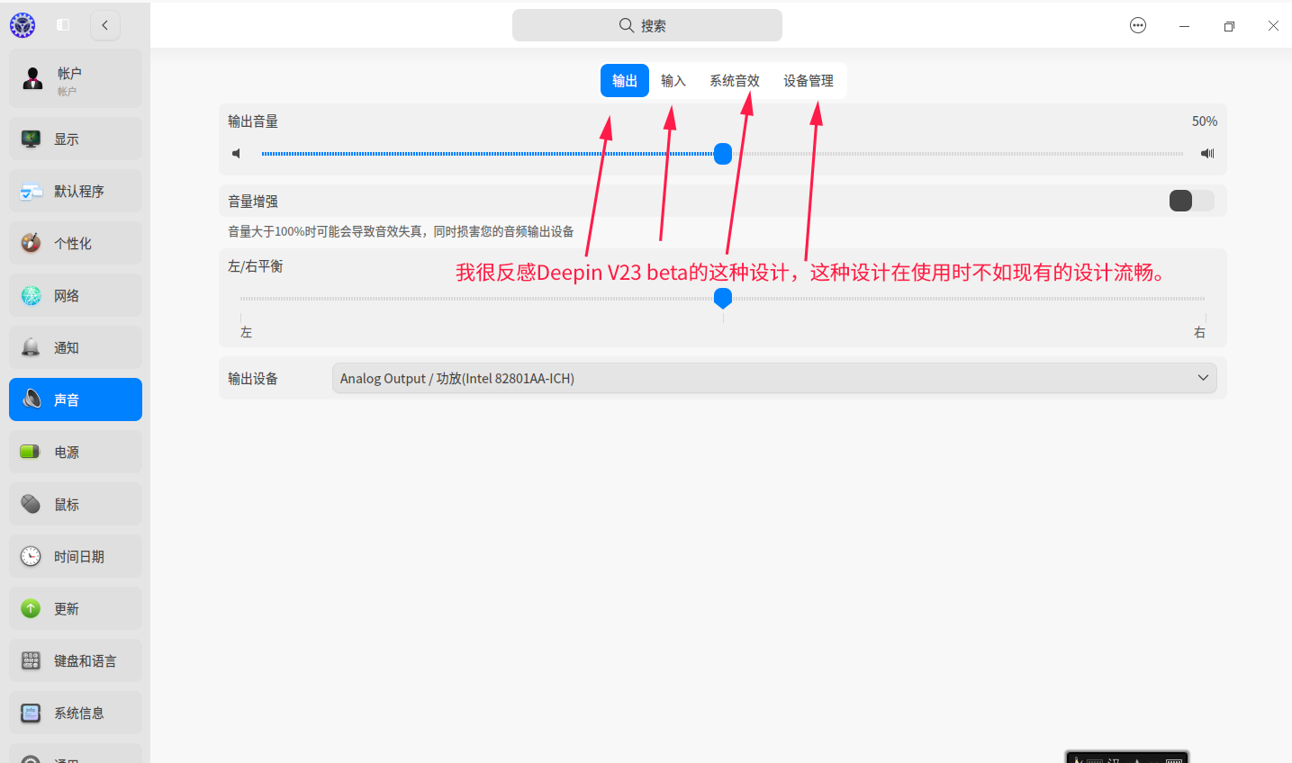Open 时间日期 settings in sidebar
1292x763 pixels.
[76, 556]
